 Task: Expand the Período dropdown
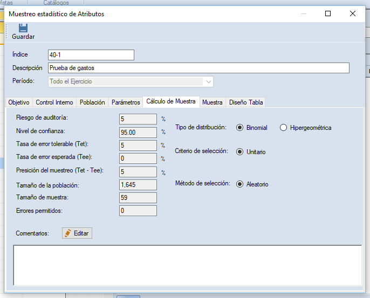click(x=208, y=81)
